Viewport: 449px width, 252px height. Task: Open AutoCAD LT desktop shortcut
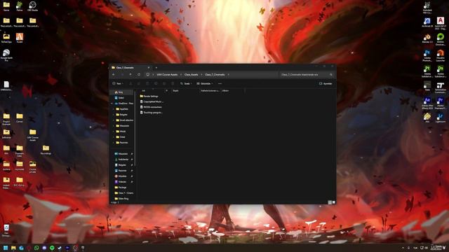click(x=441, y=23)
